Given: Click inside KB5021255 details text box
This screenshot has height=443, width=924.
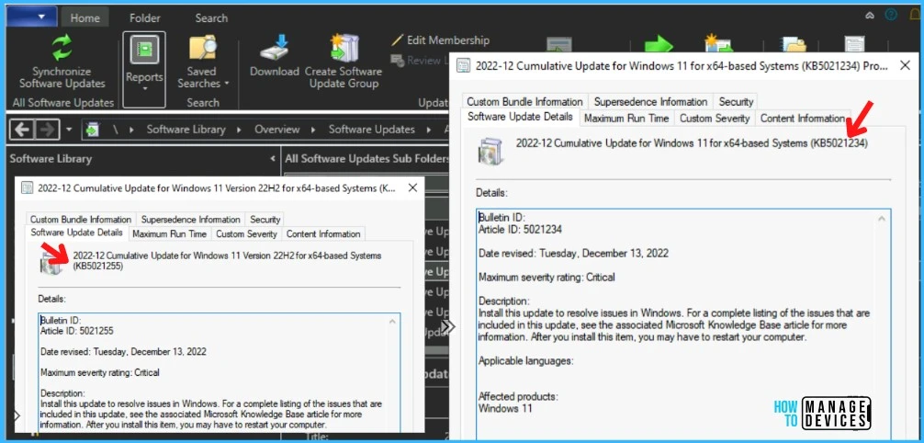Looking at the screenshot, I should pyautogui.click(x=219, y=373).
